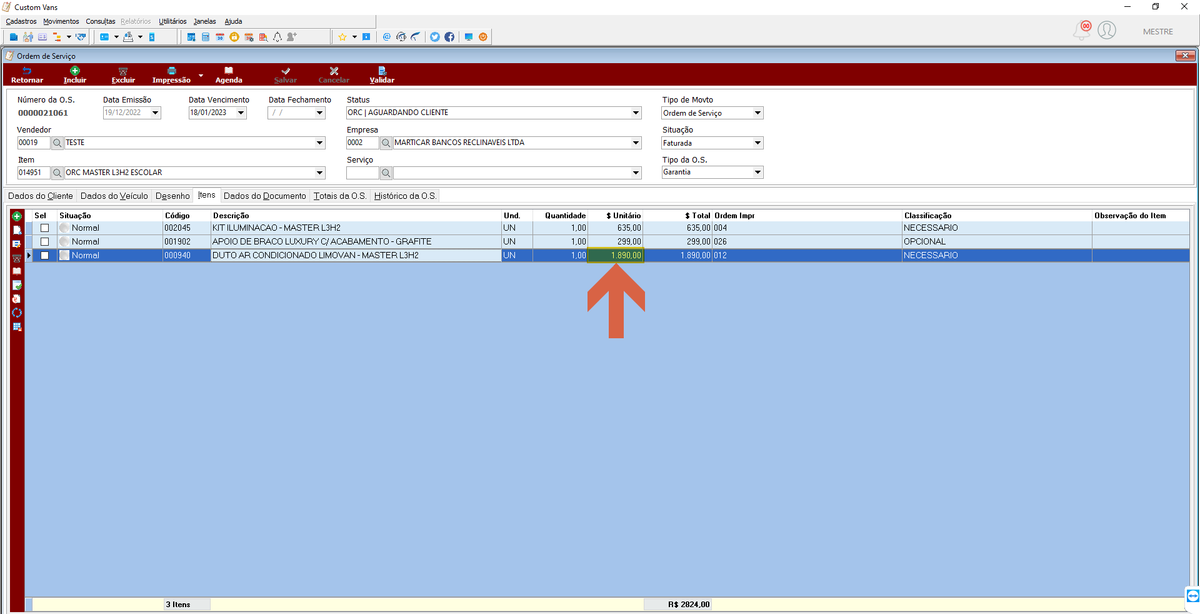Click the Excluir button
This screenshot has width=1200, height=614.
[123, 75]
